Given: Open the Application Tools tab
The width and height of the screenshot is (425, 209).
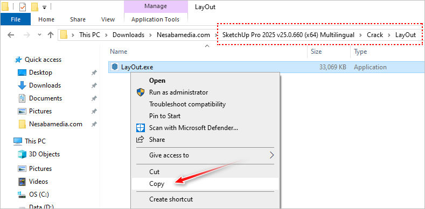Looking at the screenshot, I should (x=155, y=19).
